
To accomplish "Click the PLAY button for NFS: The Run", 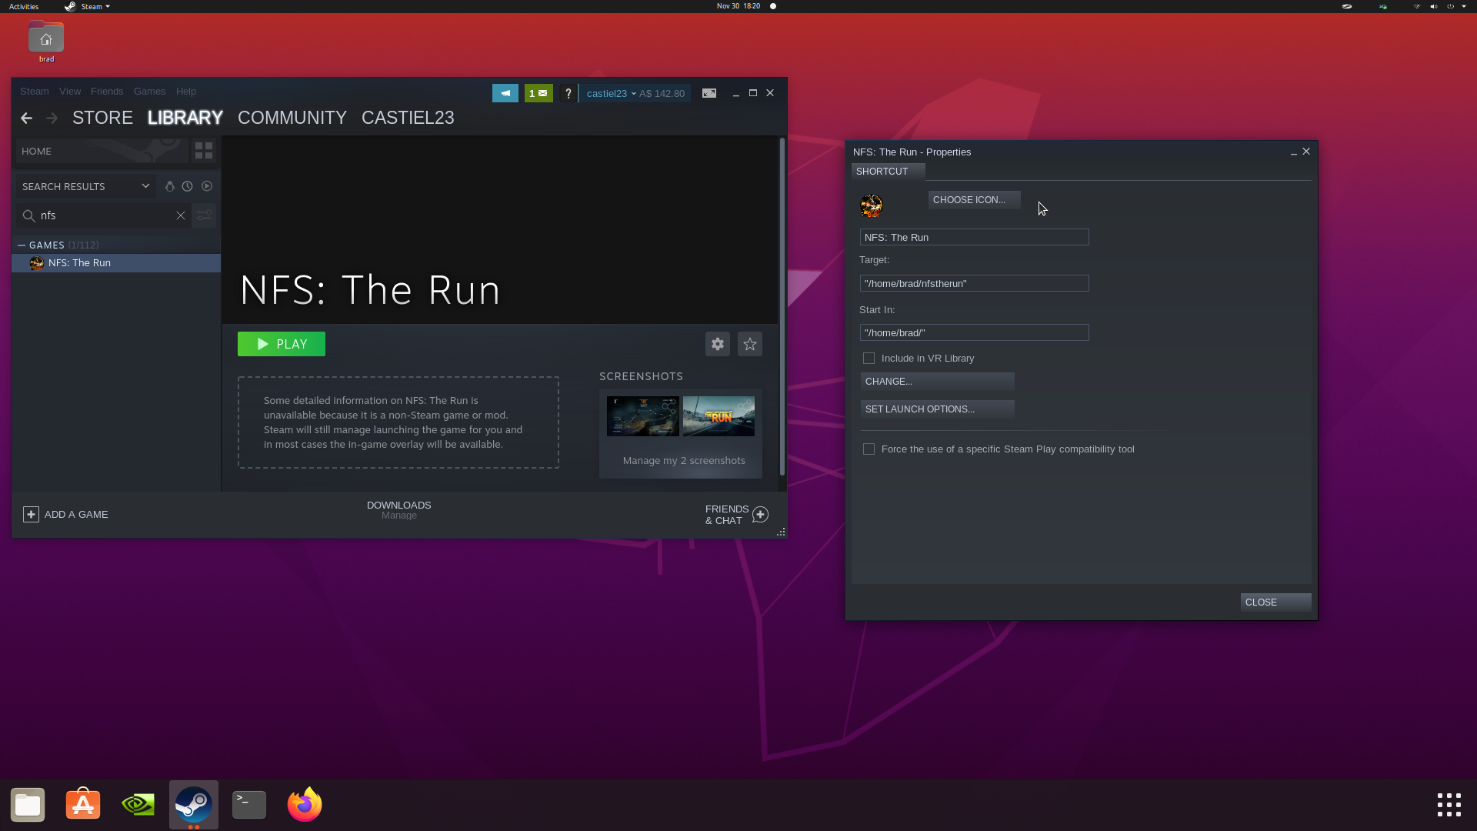I will tap(282, 343).
